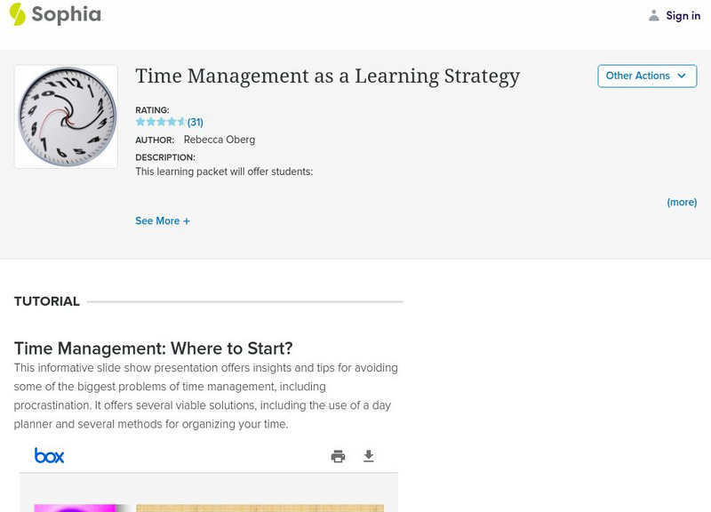711x512 pixels.
Task: Click the printer icon in the Box viewer
Action: pyautogui.click(x=338, y=455)
